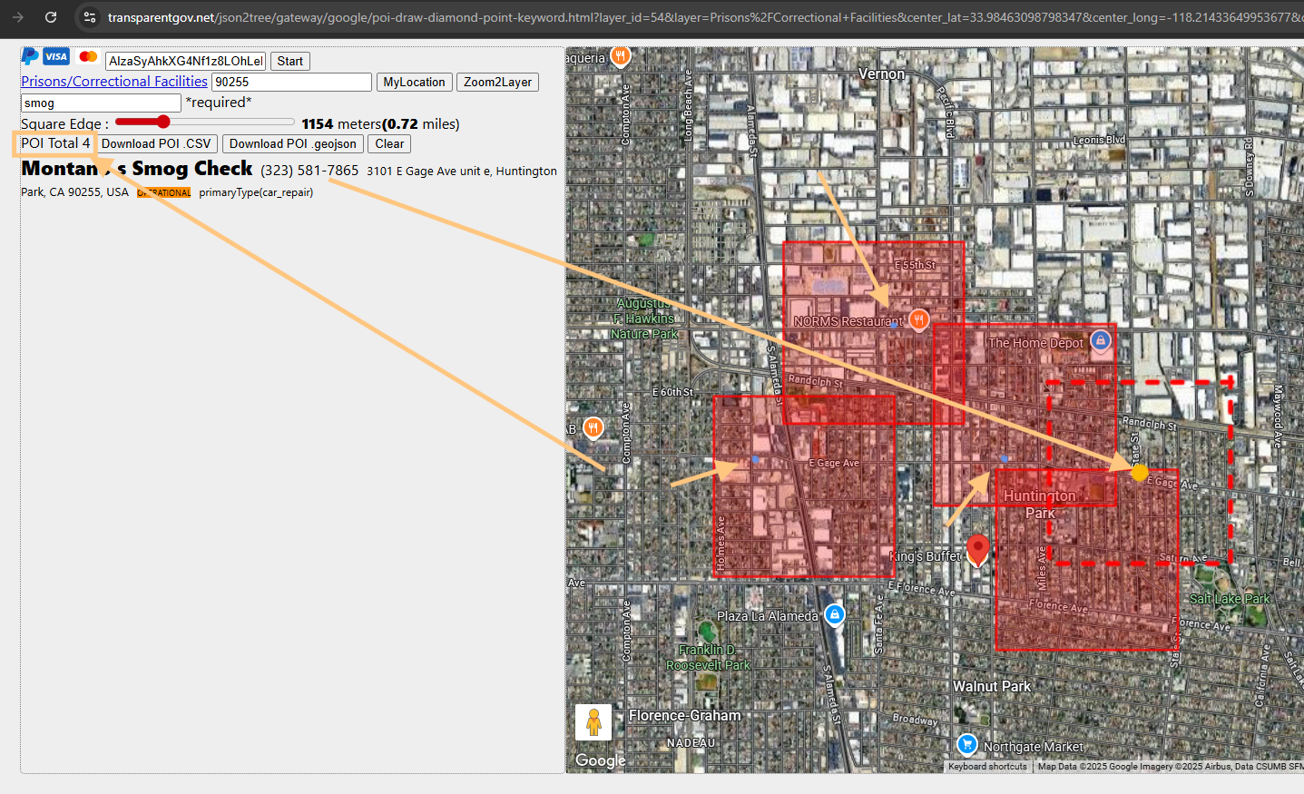Focus the keyword field containing smog
The width and height of the screenshot is (1304, 794).
tap(101, 103)
